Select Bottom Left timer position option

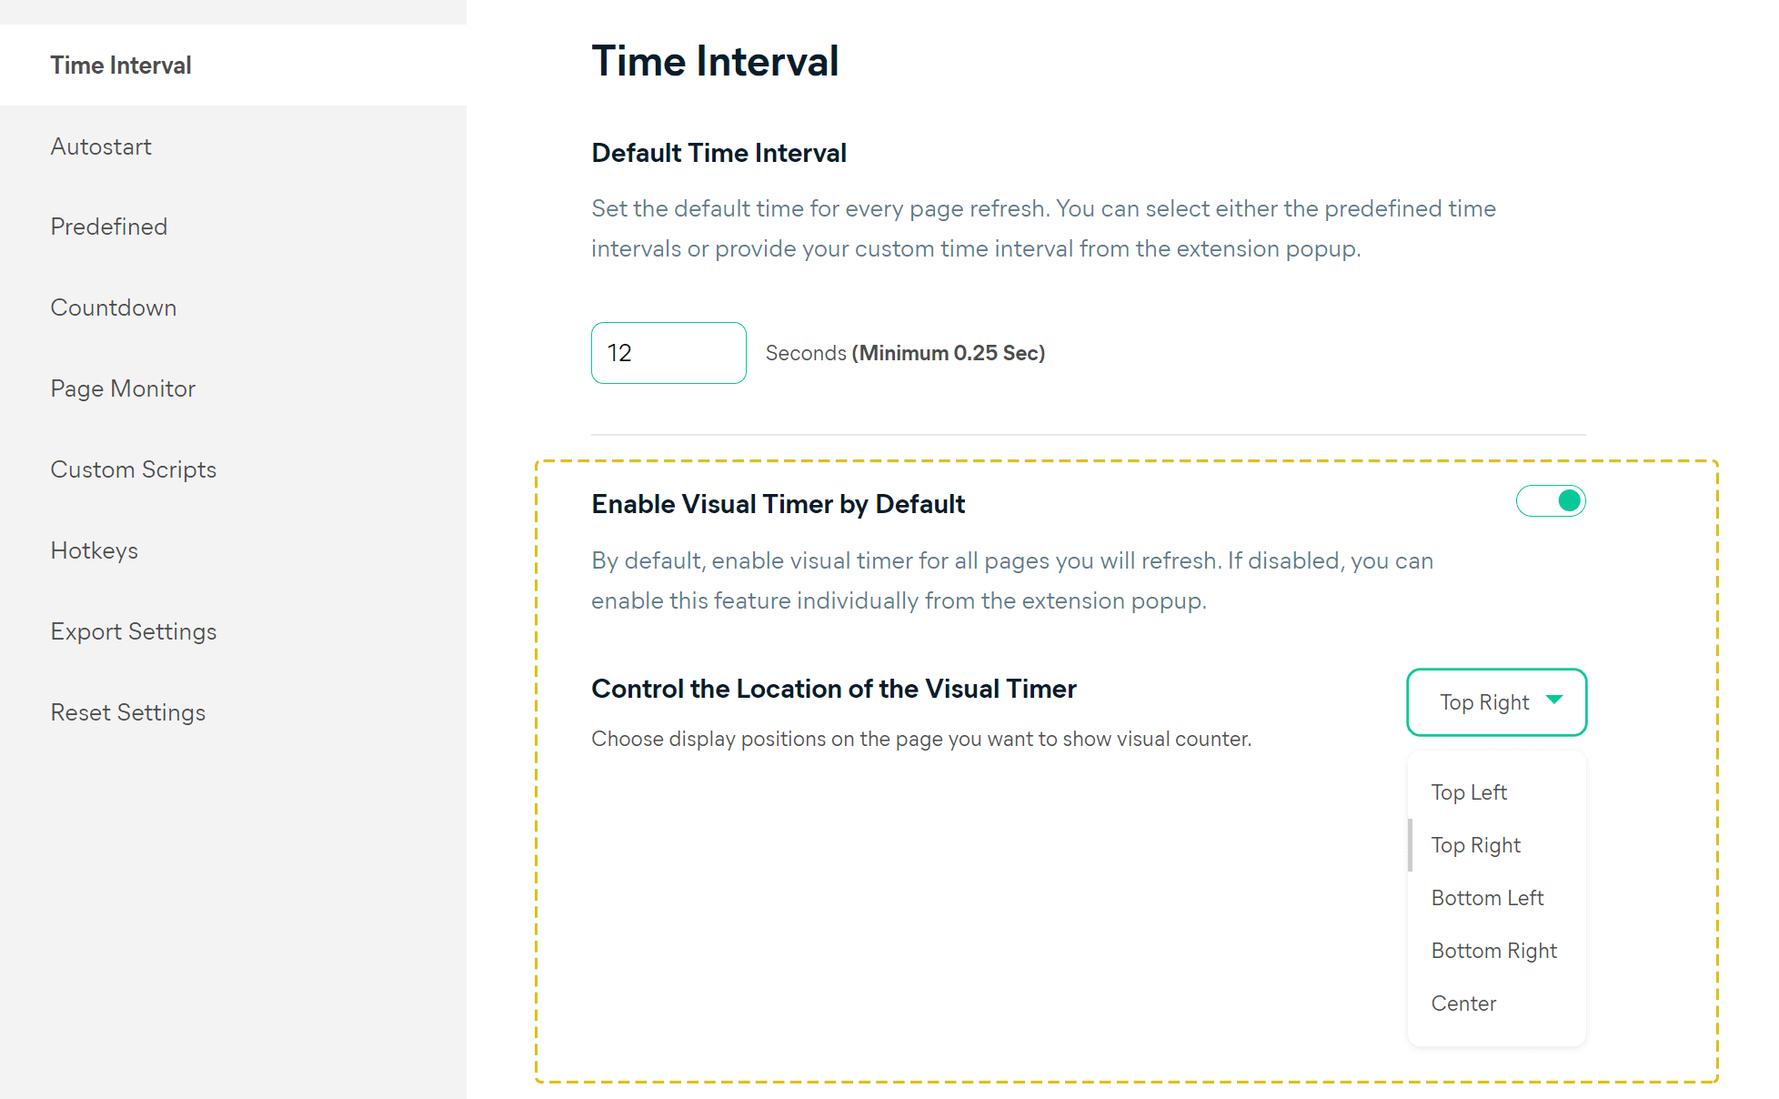coord(1487,897)
